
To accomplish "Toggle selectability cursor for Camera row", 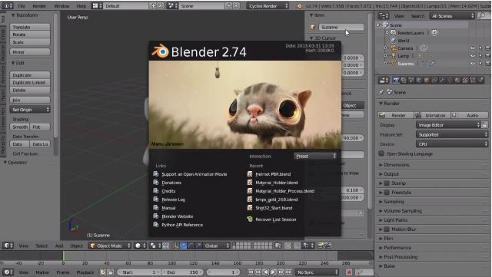I will tap(480, 48).
